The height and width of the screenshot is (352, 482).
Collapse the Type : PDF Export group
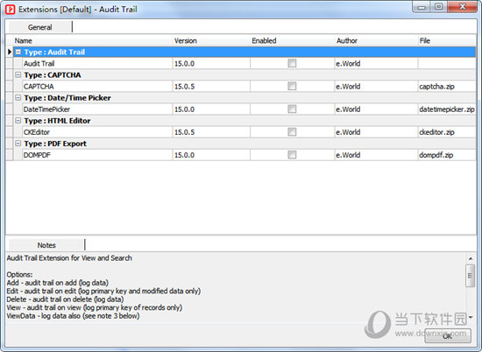point(18,144)
